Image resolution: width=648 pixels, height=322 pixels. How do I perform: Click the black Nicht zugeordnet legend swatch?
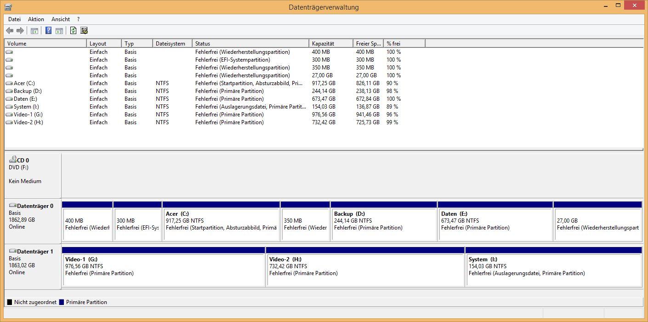[10, 302]
